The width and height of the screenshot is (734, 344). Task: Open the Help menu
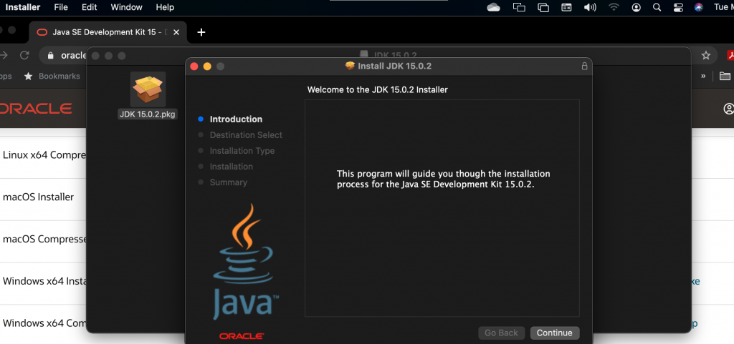pyautogui.click(x=165, y=7)
